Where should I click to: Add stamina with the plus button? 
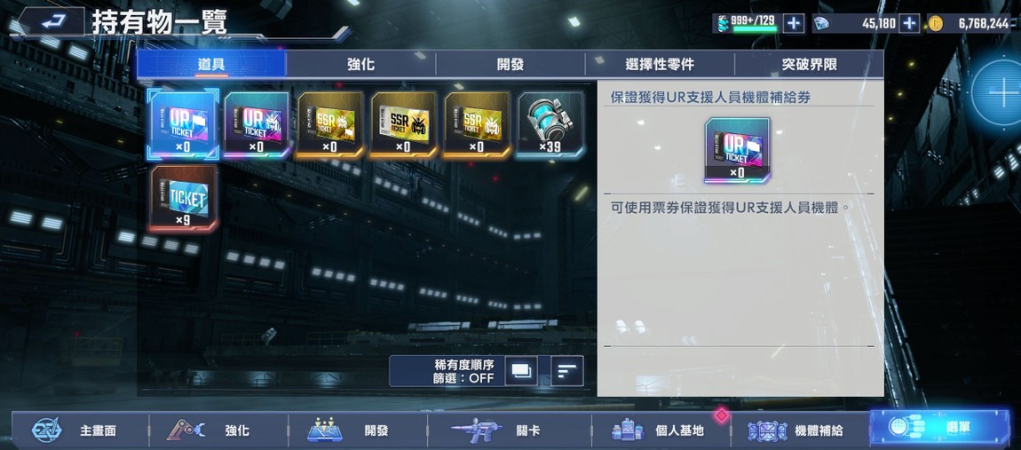(x=793, y=23)
